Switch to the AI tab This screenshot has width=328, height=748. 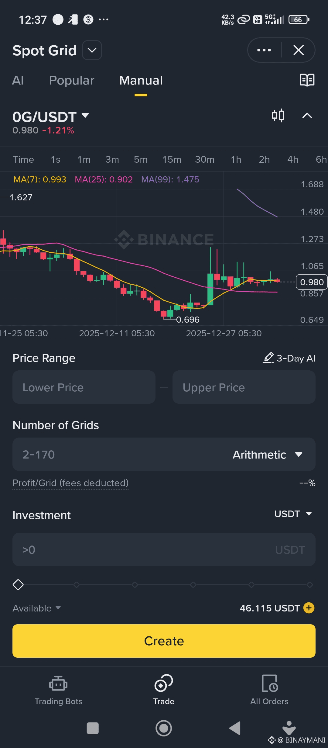18,81
